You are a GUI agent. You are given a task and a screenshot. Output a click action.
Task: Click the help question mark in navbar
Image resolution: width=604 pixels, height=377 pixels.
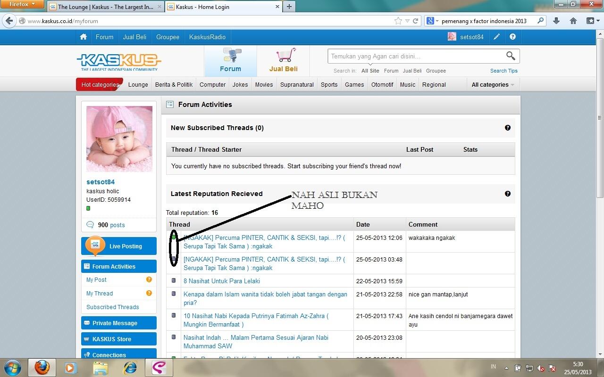512,37
